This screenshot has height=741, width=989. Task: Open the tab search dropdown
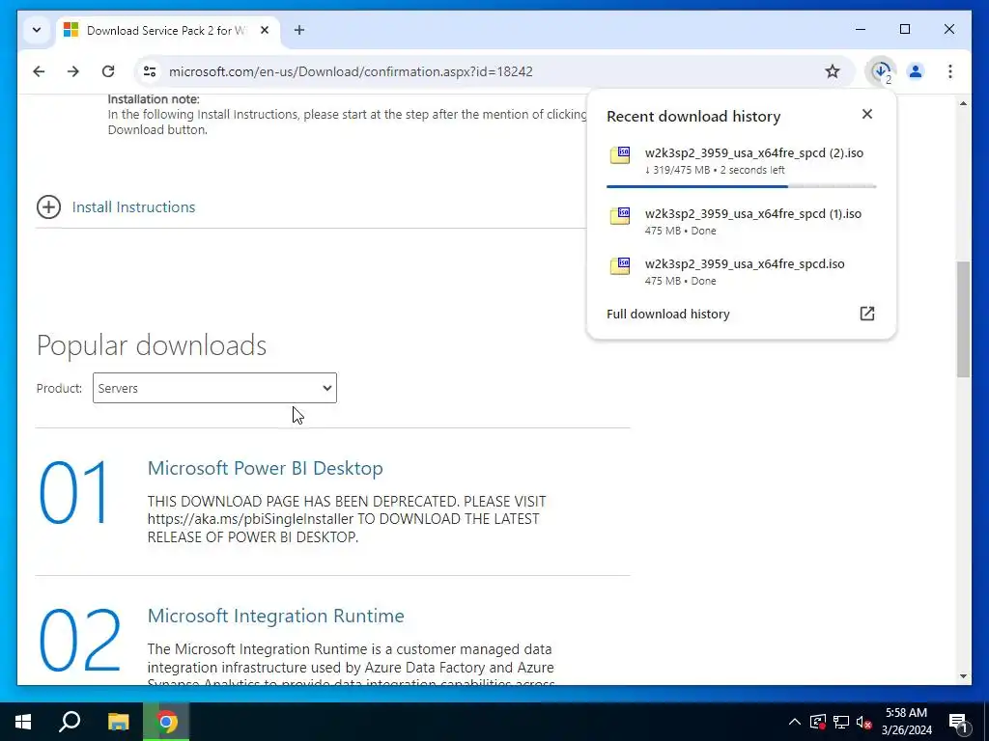(37, 30)
